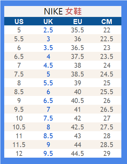
Task: Click UK size 7.5 link
Action: tap(48, 118)
